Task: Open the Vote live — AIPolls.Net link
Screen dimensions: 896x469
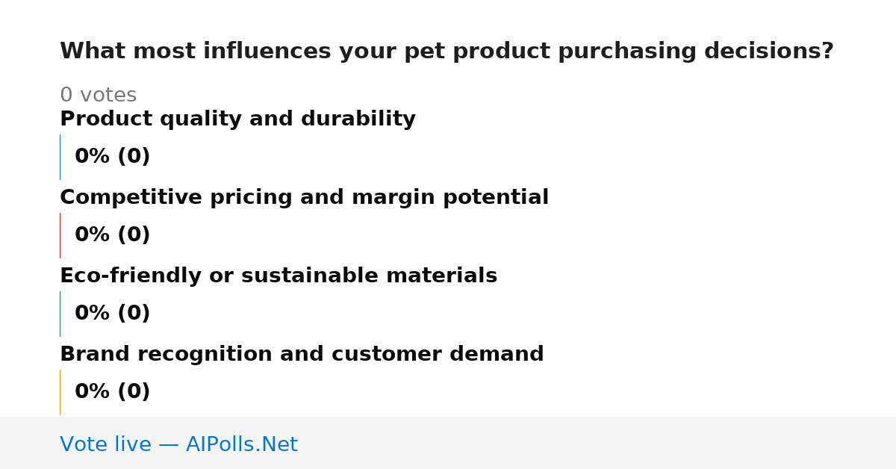Action: pos(178,444)
